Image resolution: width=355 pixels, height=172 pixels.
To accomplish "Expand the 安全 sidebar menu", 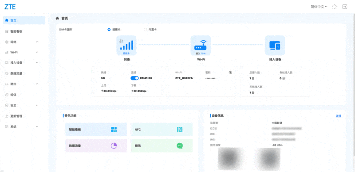I will (x=37, y=105).
